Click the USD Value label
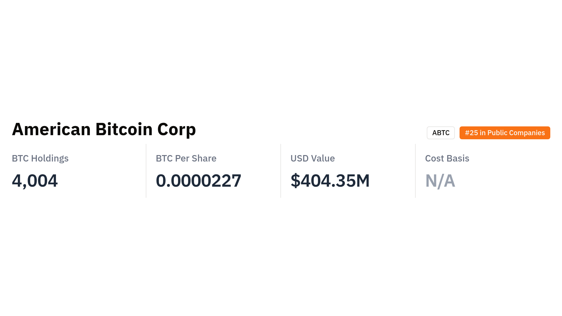The width and height of the screenshot is (562, 316). pyautogui.click(x=312, y=158)
